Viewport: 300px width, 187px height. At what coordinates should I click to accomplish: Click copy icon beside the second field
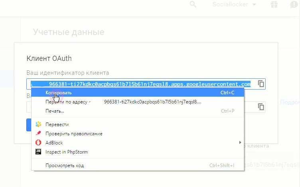click(261, 107)
